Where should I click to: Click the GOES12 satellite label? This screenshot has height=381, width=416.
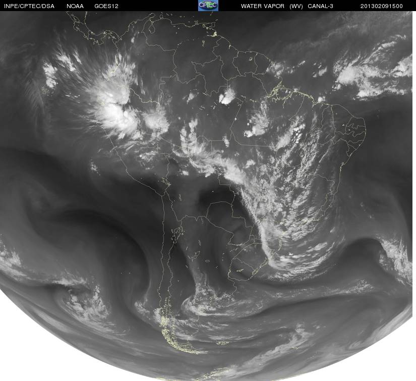(106, 6)
